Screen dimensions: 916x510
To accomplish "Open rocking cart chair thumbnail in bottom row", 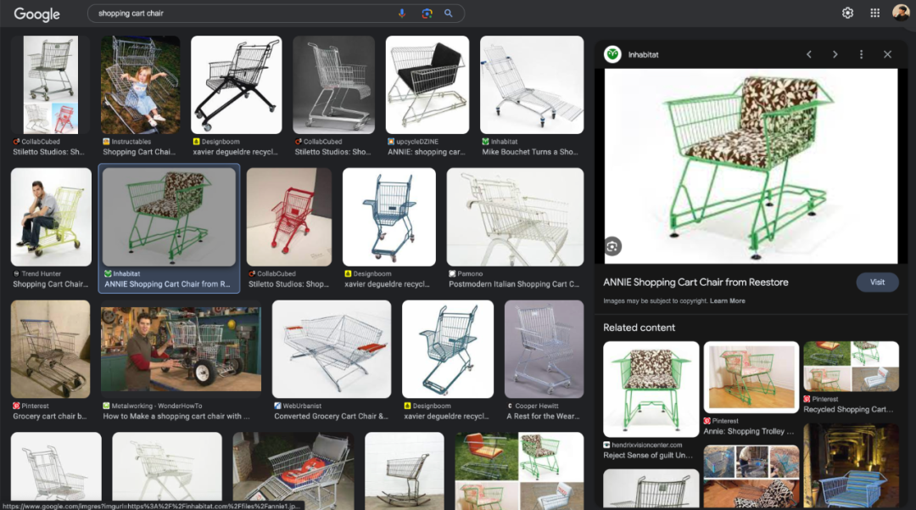I will (405, 471).
